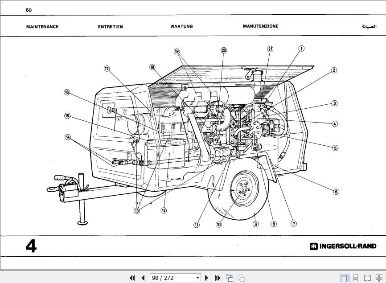The width and height of the screenshot is (386, 283).
Task: Click the circular IR logo mark
Action: [x=313, y=246]
